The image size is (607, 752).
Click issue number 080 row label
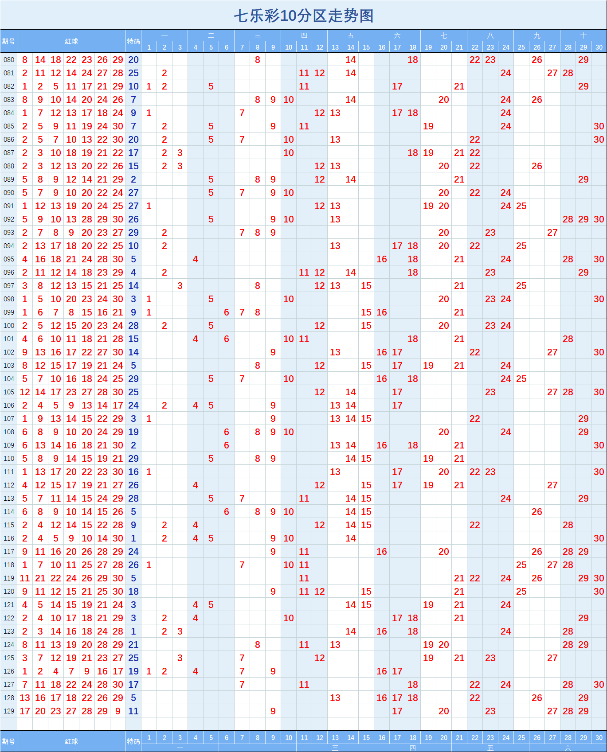pyautogui.click(x=9, y=60)
